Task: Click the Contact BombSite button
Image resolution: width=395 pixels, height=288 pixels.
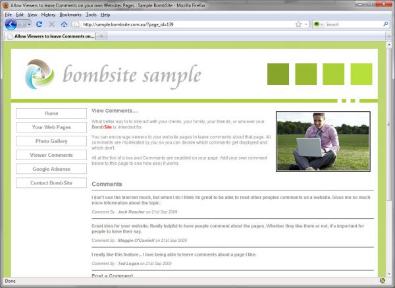Action: 51,183
